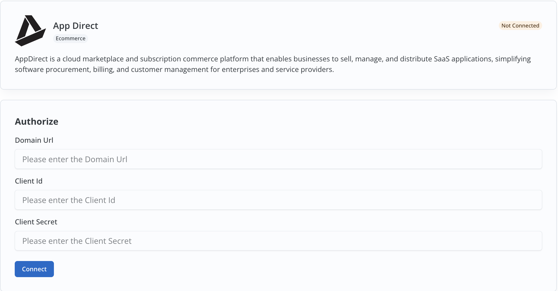The image size is (558, 291).
Task: Focus the Client Id input field
Action: pyautogui.click(x=278, y=200)
